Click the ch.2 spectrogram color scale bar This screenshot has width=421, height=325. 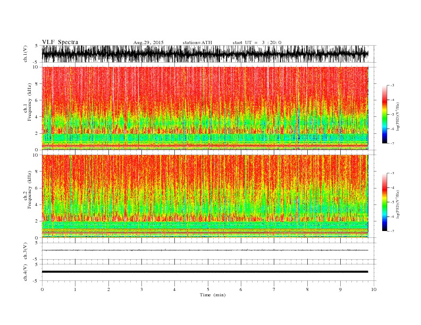(x=384, y=202)
